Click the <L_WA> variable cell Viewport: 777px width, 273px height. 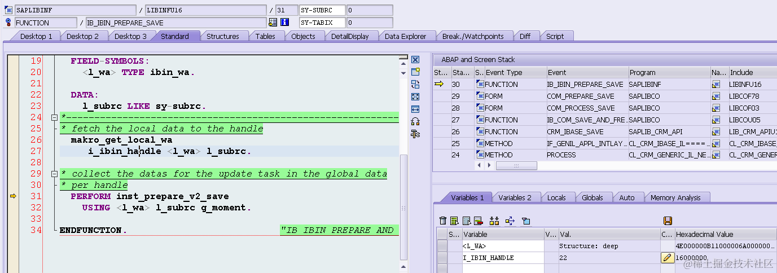click(503, 246)
